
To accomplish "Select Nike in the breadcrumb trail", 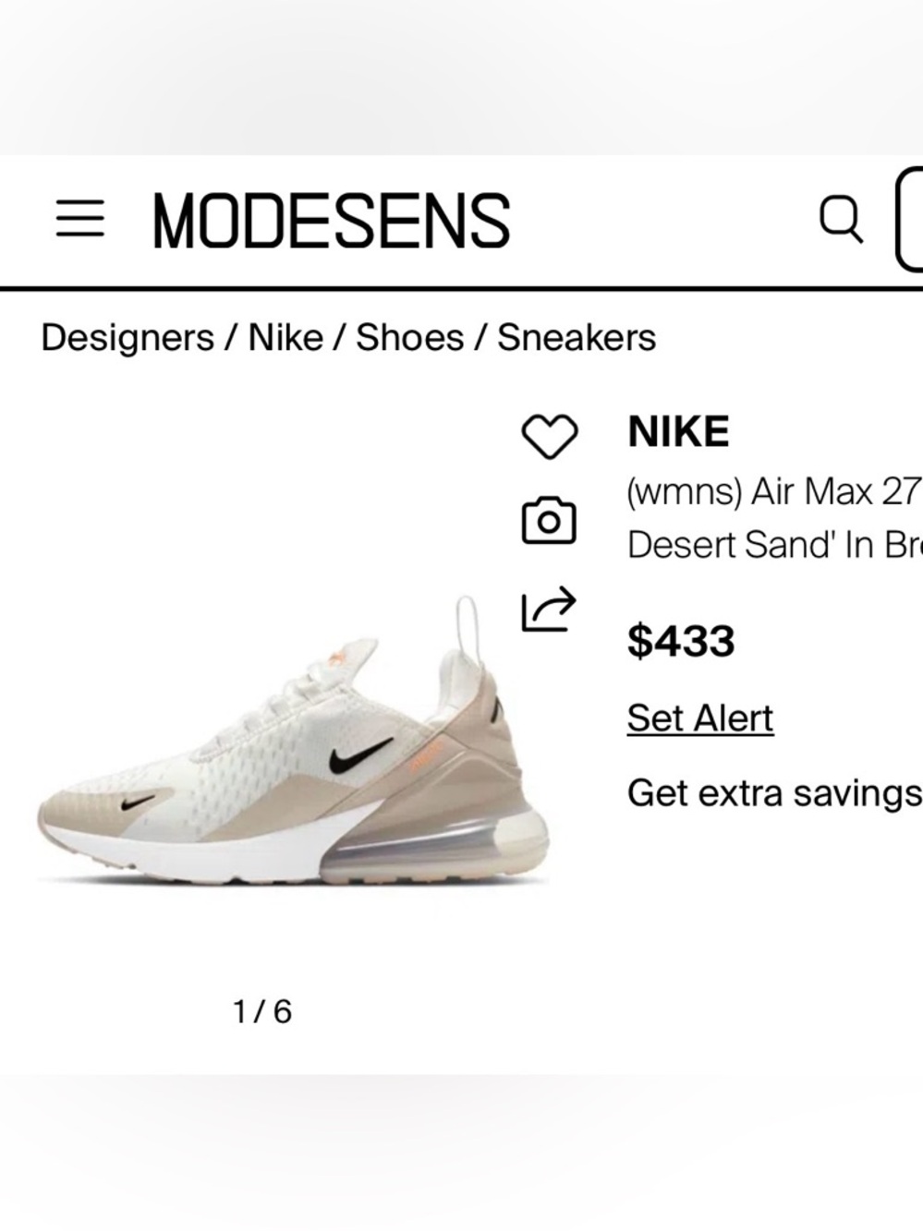I will tap(286, 338).
